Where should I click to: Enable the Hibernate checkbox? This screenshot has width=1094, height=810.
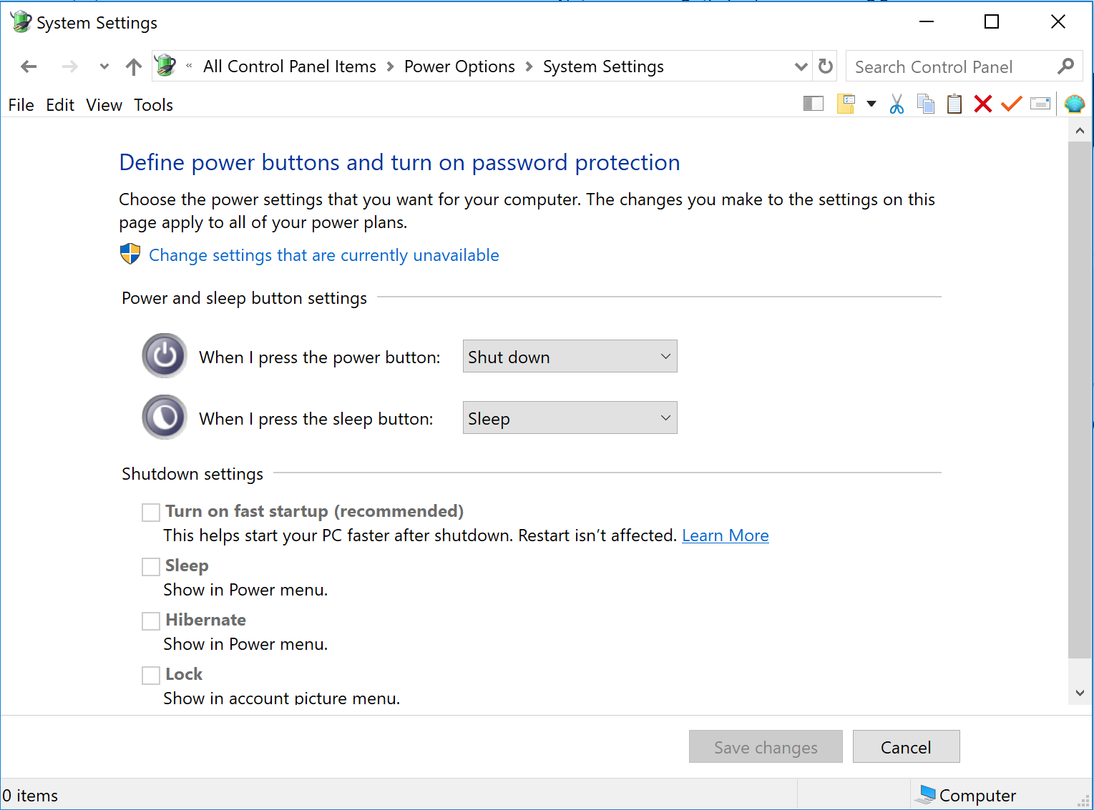pyautogui.click(x=151, y=621)
